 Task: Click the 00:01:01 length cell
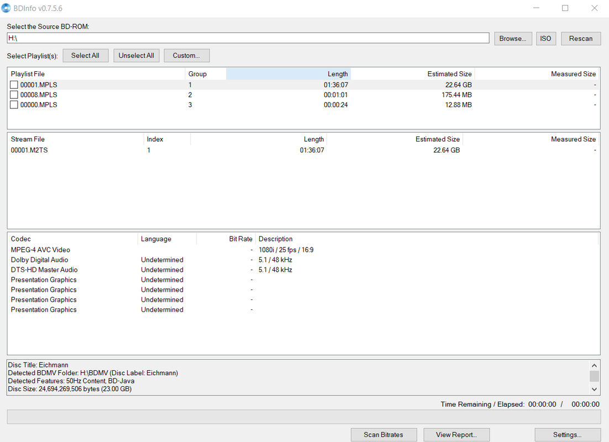point(335,95)
